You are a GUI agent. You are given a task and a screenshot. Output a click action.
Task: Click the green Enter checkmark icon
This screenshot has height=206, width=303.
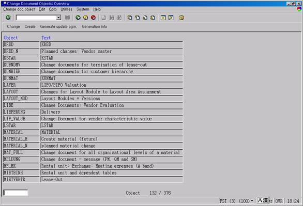point(8,18)
